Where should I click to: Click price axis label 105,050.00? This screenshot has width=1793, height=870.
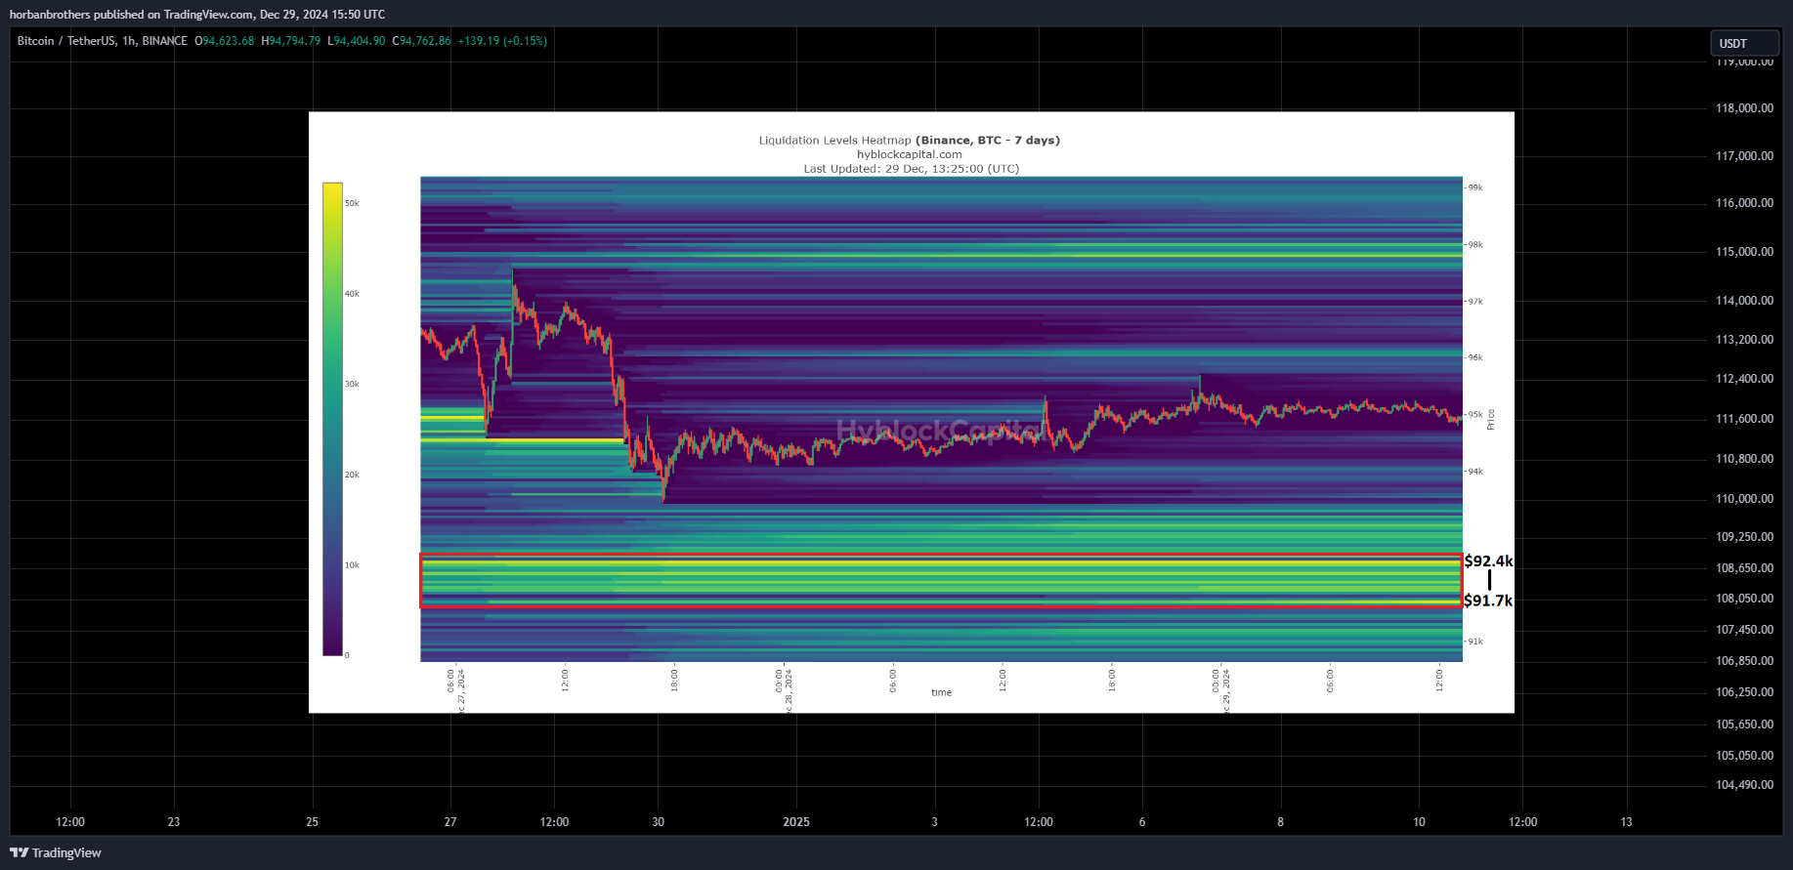(1744, 756)
